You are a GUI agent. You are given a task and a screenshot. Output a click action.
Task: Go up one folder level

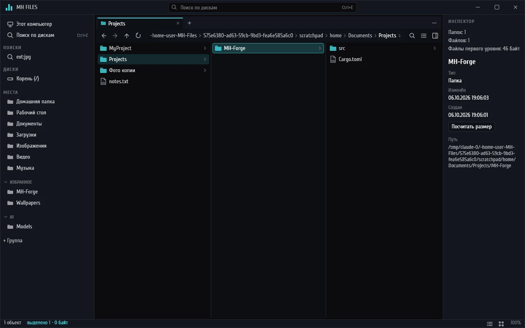pyautogui.click(x=127, y=36)
